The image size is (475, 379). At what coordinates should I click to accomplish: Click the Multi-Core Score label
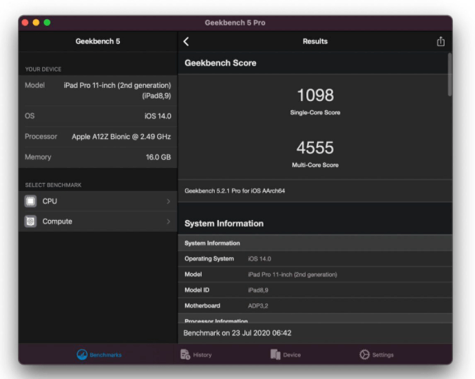pos(315,165)
